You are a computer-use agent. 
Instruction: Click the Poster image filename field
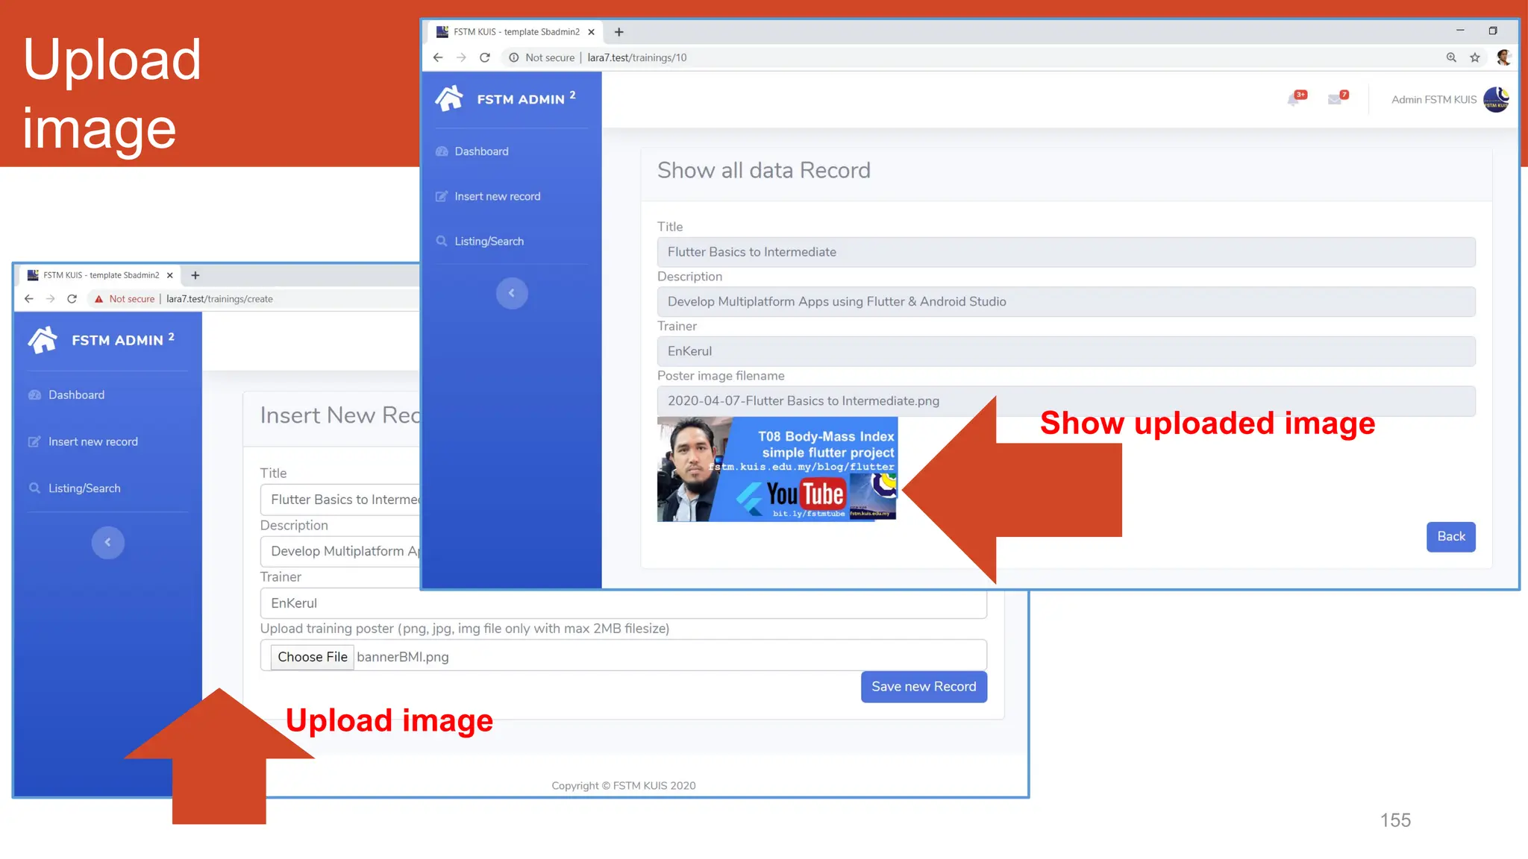1066,401
